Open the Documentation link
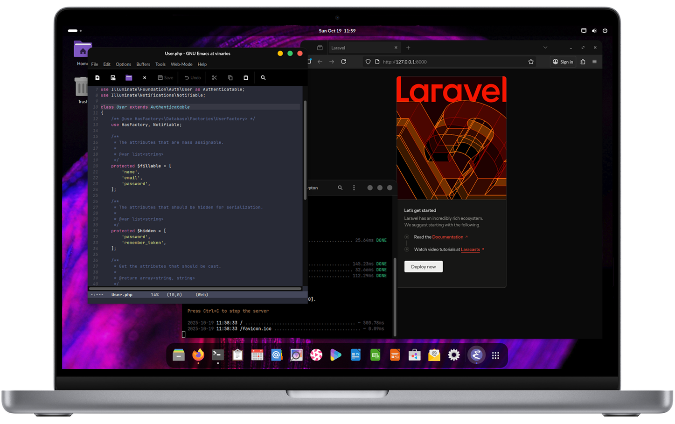 click(x=447, y=237)
